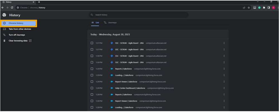This screenshot has height=112, width=280.
Task: Click the clock icon next to Chrome history
Action: coord(4,23)
